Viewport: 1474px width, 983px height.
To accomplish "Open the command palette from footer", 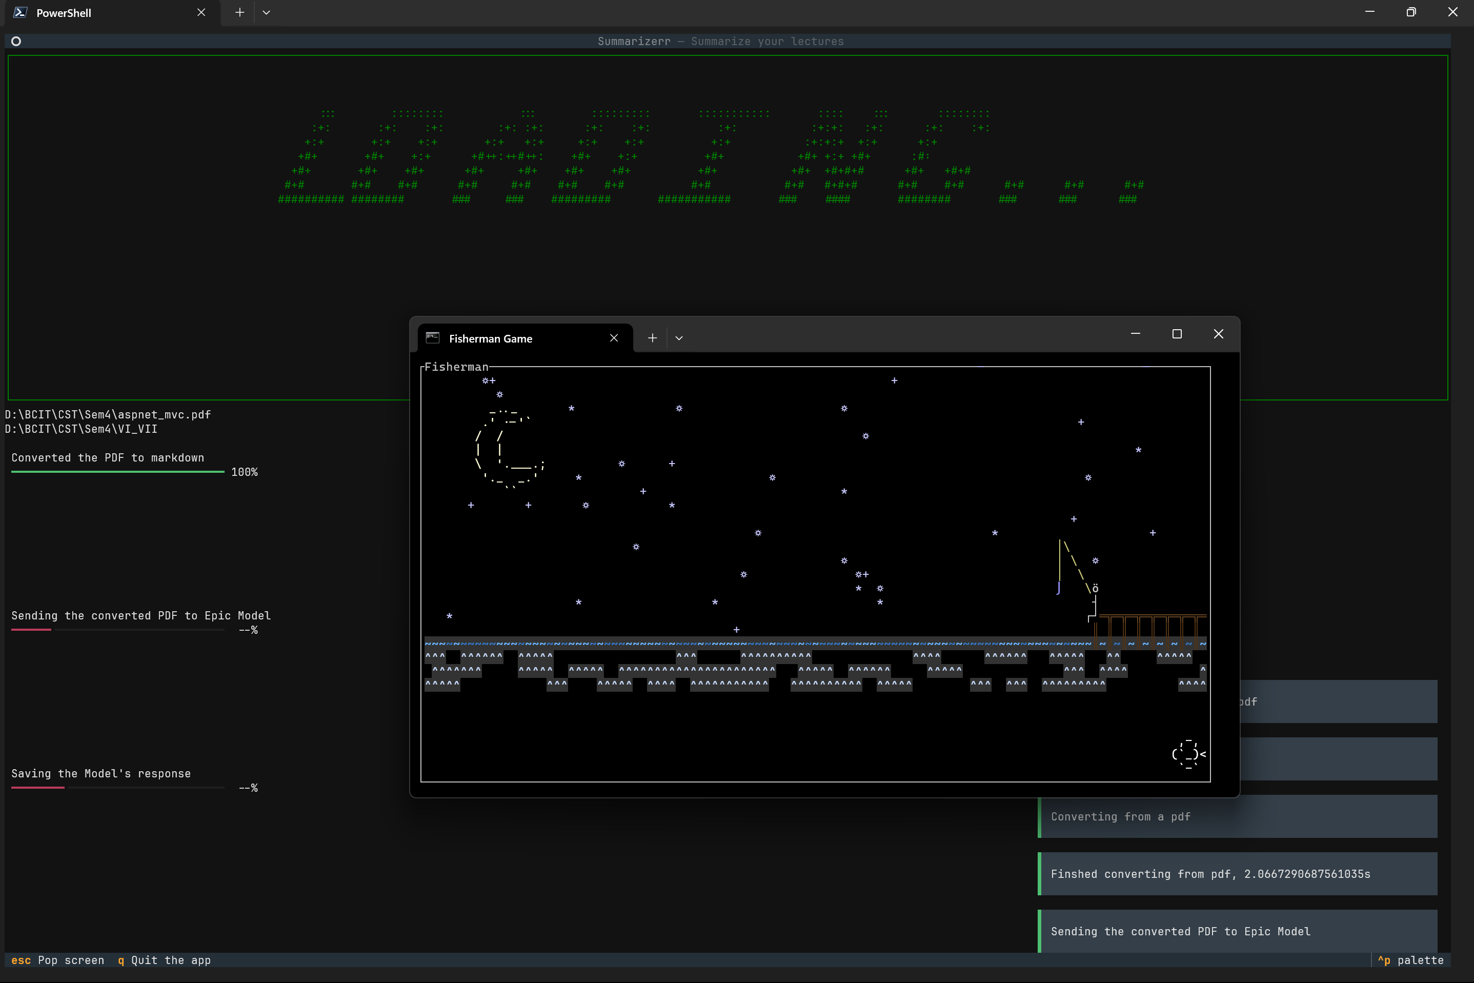I will coord(1411,960).
